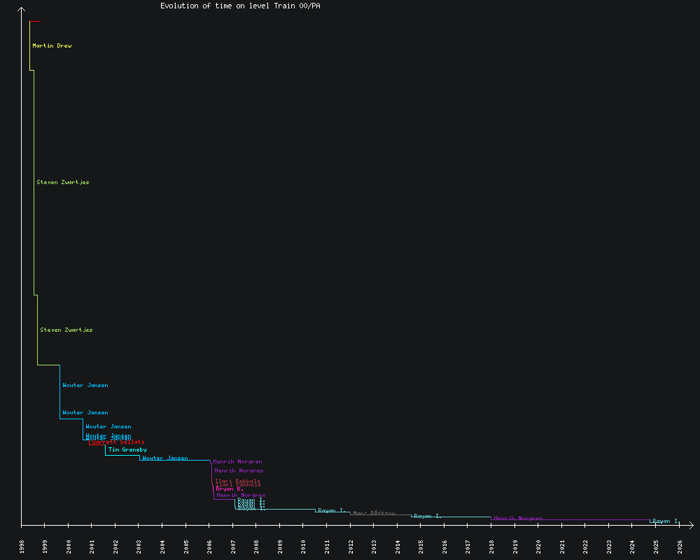Select the Martin Drew record label
The width and height of the screenshot is (700, 560).
tap(52, 46)
